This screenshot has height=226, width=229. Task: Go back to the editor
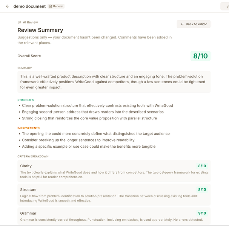point(194,24)
